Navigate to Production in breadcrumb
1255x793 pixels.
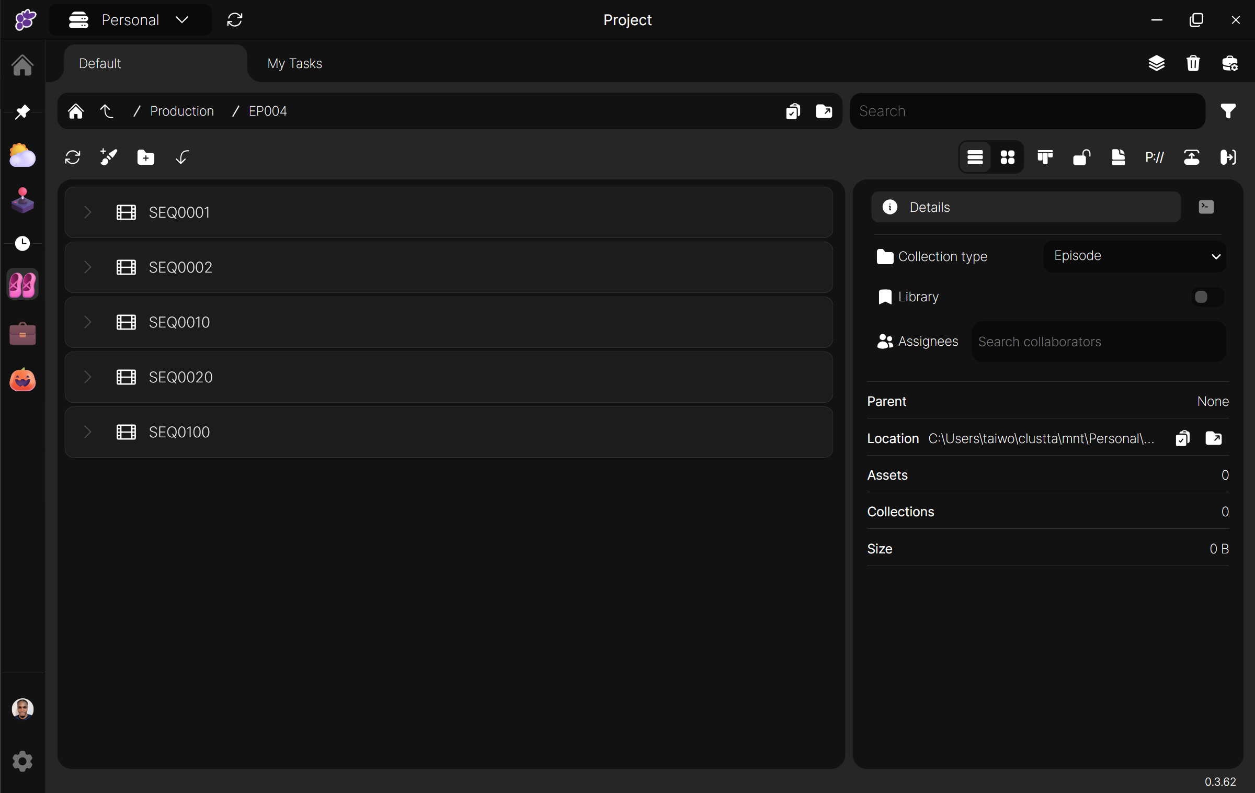[181, 111]
